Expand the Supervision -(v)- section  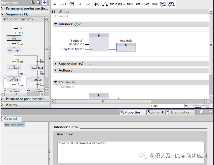click(x=56, y=64)
